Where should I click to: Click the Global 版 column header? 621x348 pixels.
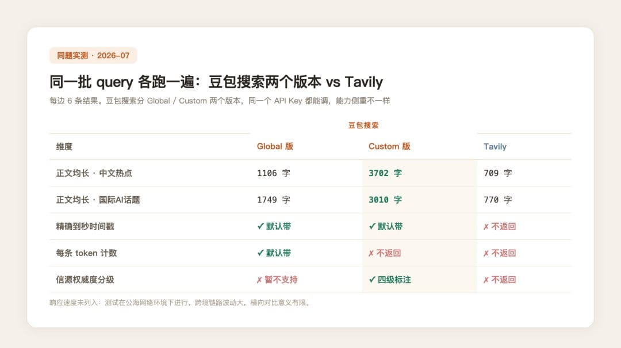point(275,146)
